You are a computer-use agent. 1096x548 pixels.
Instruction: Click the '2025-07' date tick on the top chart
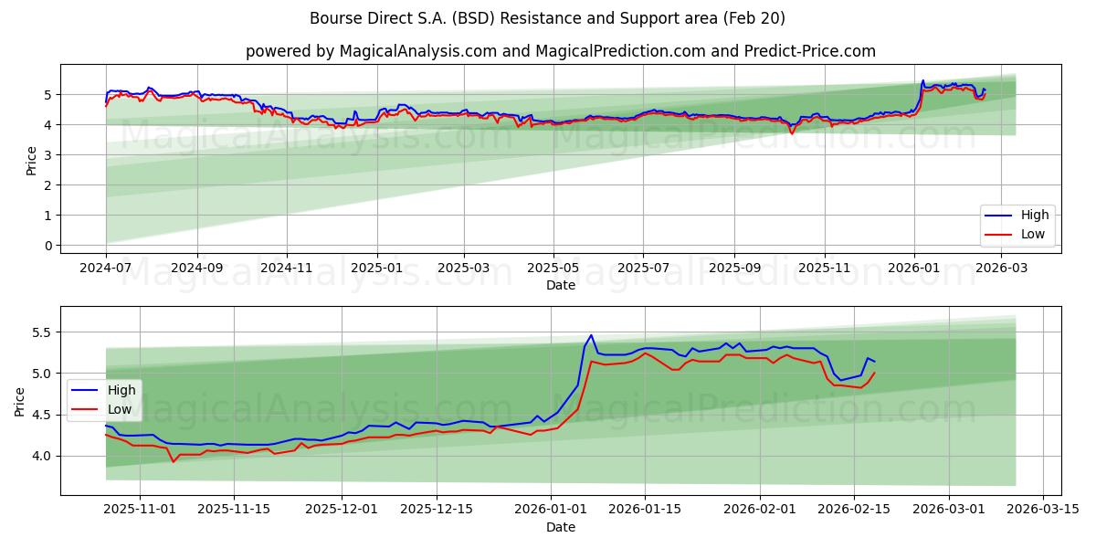(x=643, y=269)
